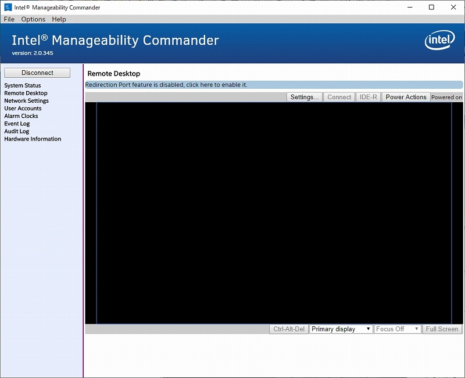This screenshot has height=378, width=465.
Task: Select Remote Desktop in sidebar
Action: pos(26,93)
